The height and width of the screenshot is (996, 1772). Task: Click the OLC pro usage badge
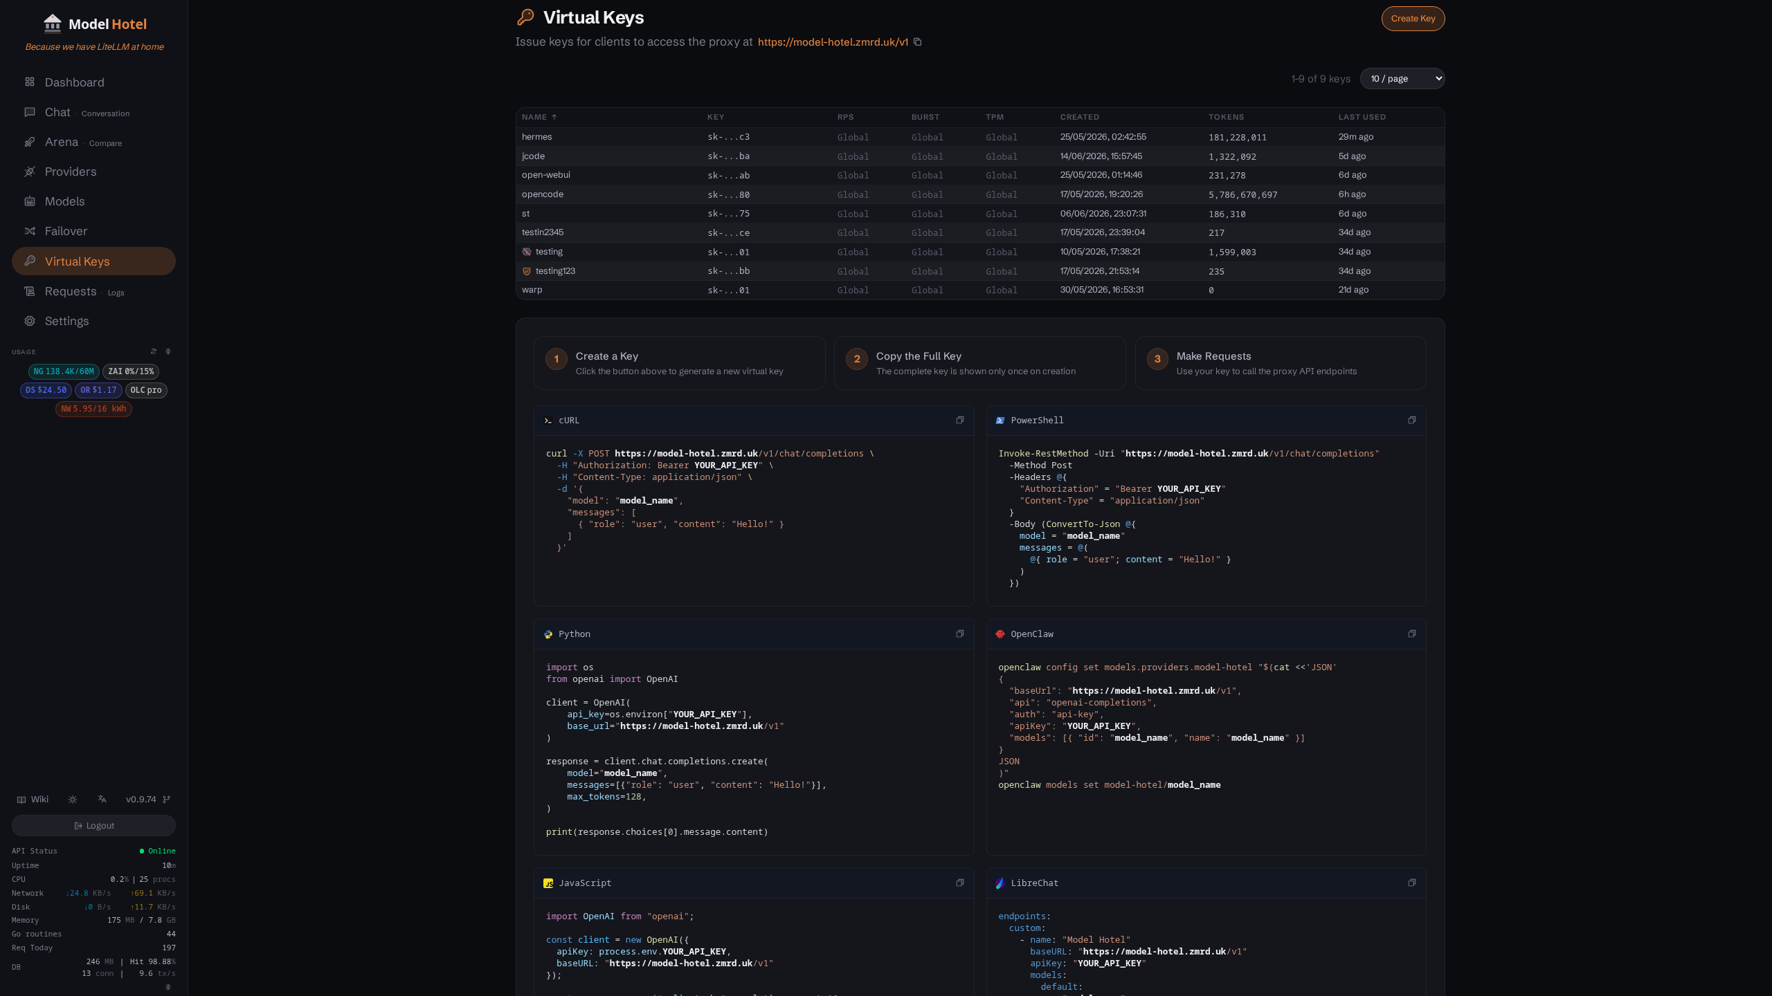(146, 390)
